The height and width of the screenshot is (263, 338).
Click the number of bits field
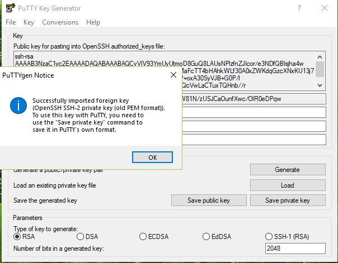coord(295,248)
